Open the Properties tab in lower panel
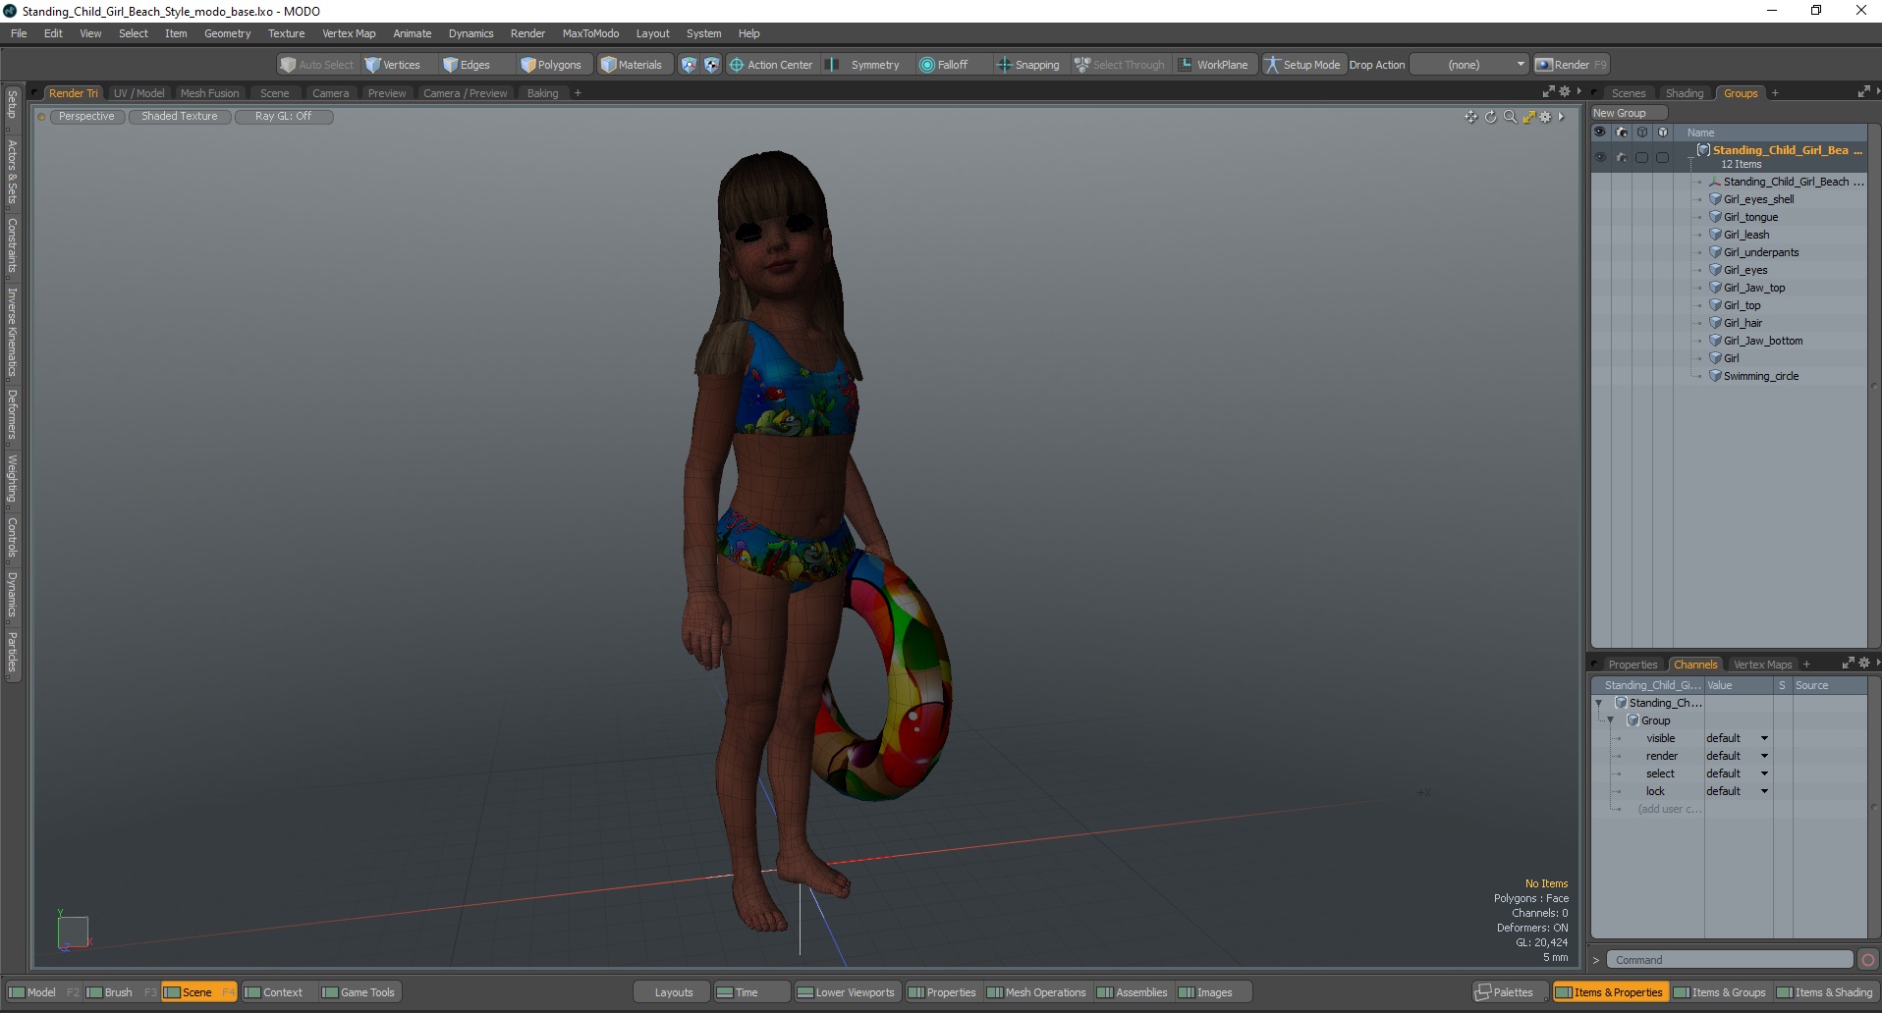The image size is (1882, 1013). [x=1633, y=665]
